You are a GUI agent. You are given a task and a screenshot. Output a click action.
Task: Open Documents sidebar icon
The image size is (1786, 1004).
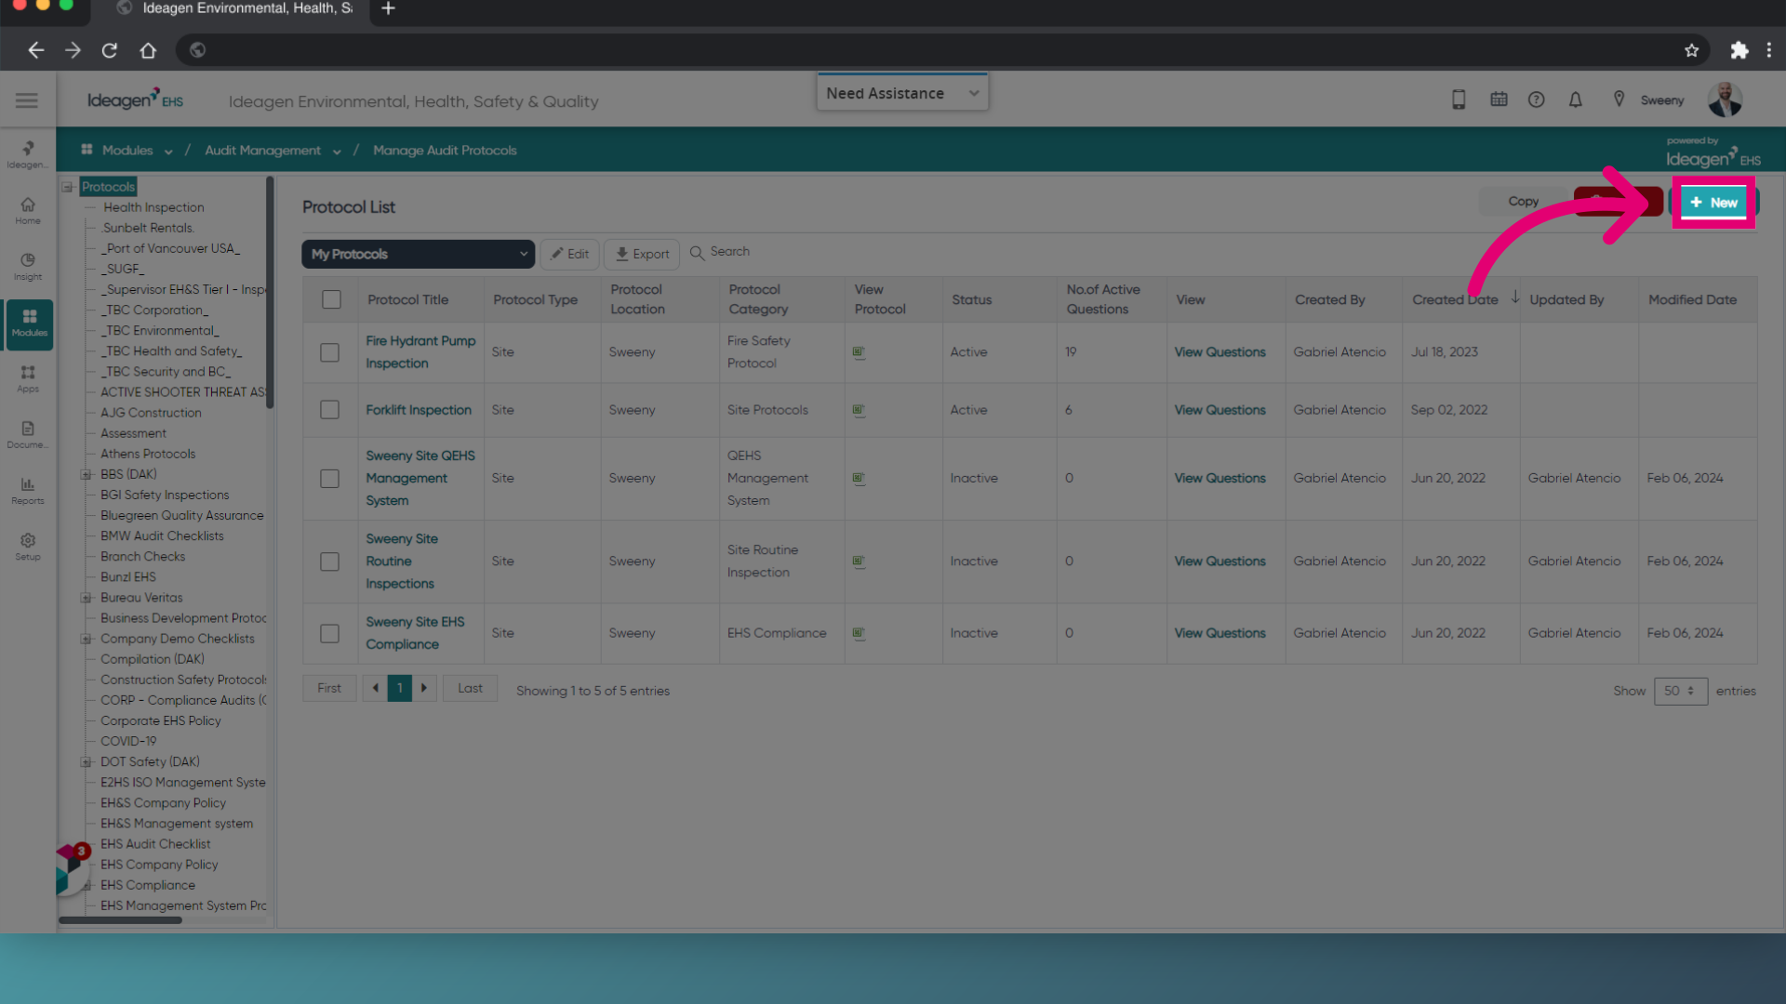[x=28, y=435]
